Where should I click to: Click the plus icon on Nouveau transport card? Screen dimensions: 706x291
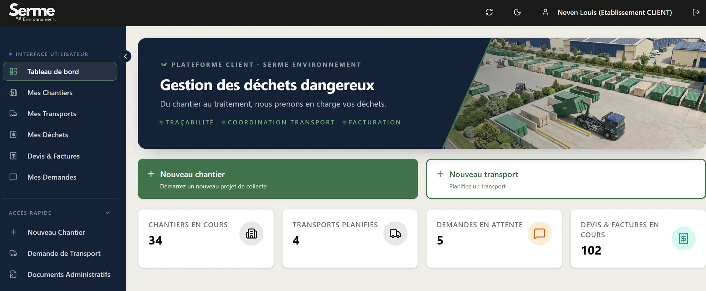tap(440, 174)
